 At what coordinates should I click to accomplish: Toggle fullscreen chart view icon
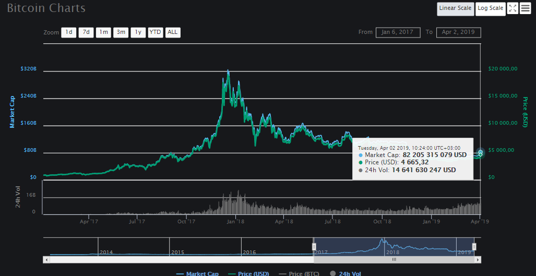513,8
